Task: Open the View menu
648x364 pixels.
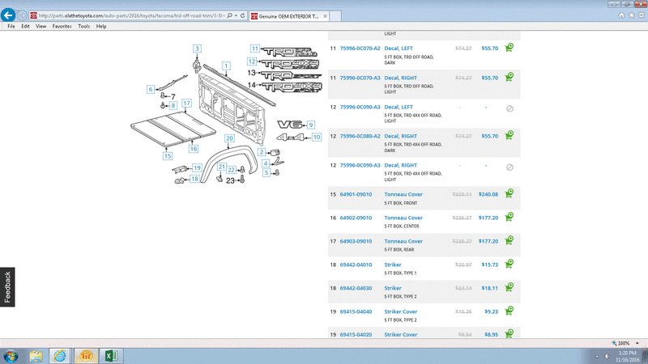Action: [x=40, y=26]
